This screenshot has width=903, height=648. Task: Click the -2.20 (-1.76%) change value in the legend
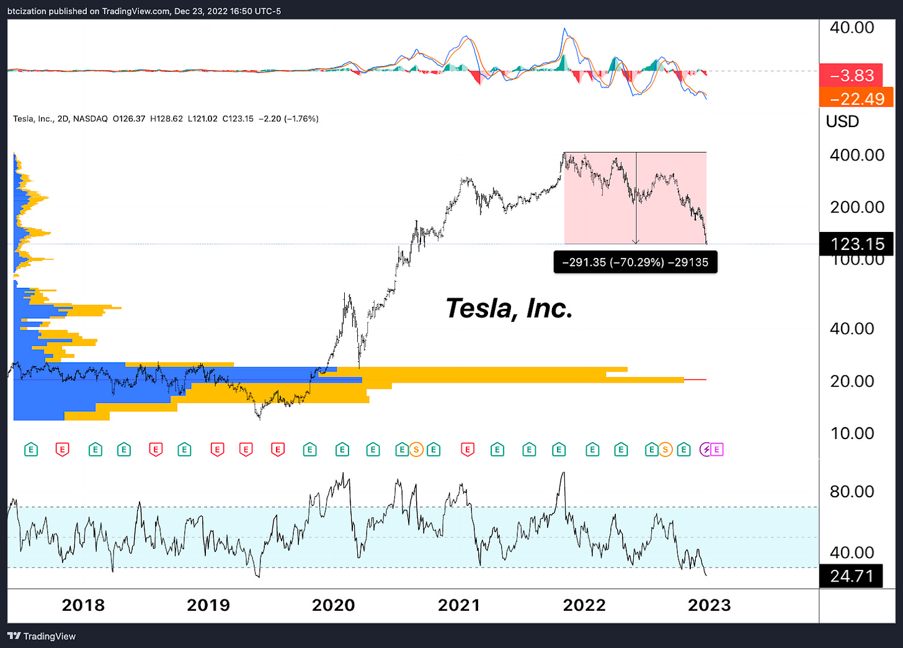click(x=288, y=118)
